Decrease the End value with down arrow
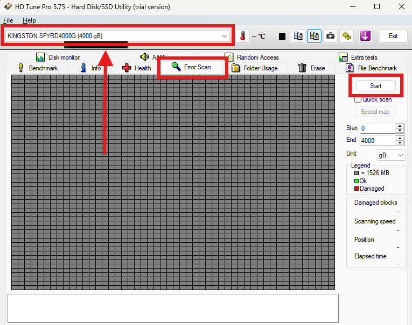The image size is (412, 325). [x=400, y=143]
